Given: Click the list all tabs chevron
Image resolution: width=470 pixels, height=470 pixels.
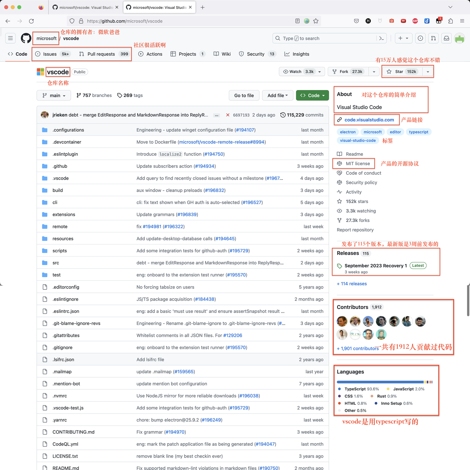Looking at the screenshot, I should click(450, 7).
